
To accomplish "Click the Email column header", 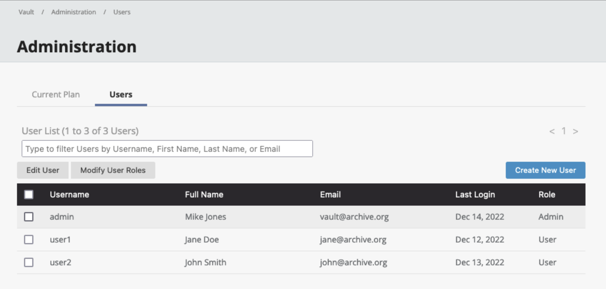I will [x=330, y=195].
